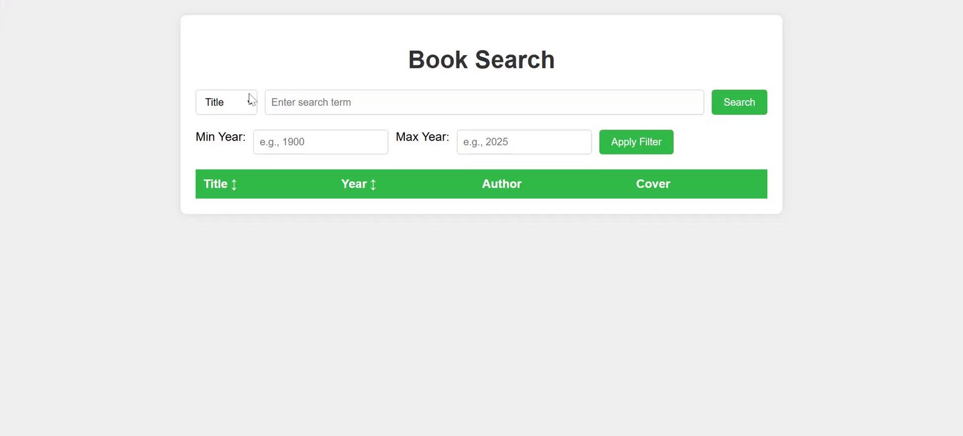
Task: Sort the table by the Title column
Action: 216,184
